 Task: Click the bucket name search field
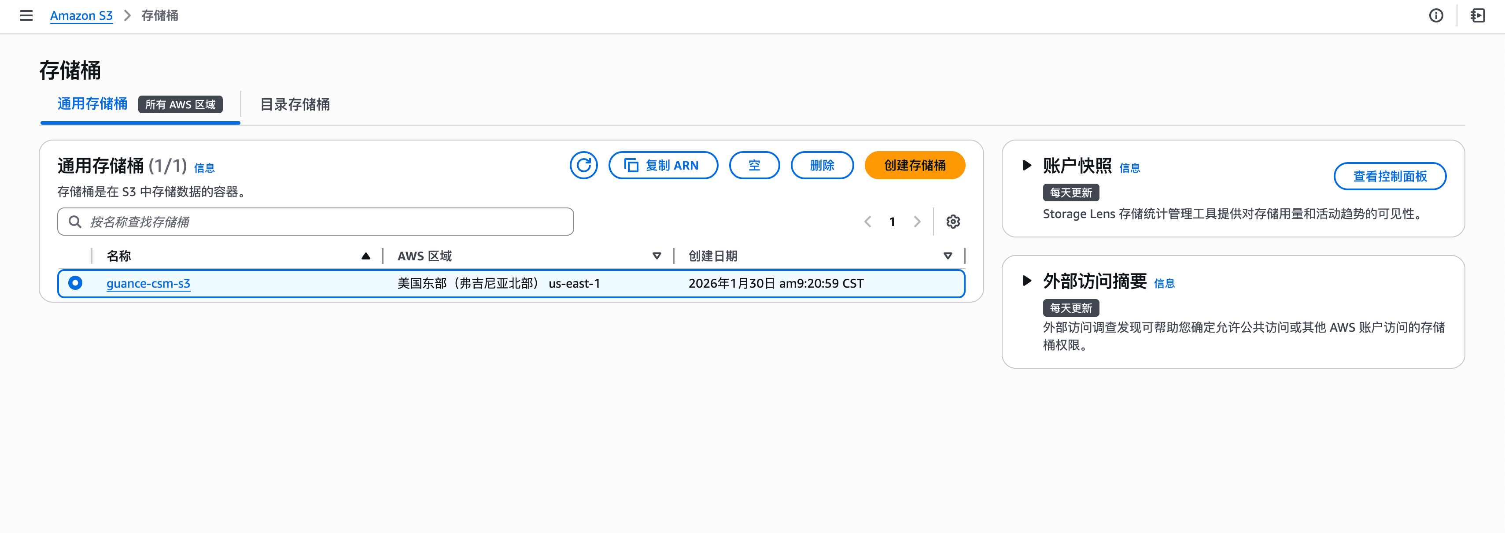click(316, 222)
